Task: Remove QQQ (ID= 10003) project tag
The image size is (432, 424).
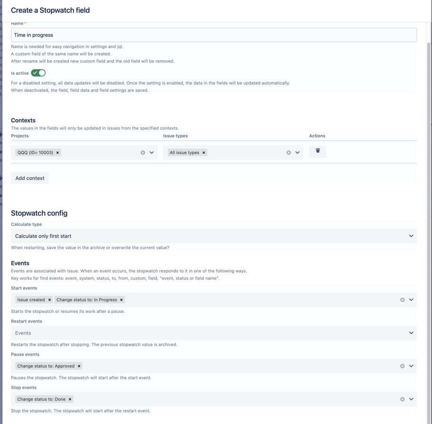Action: 58,153
